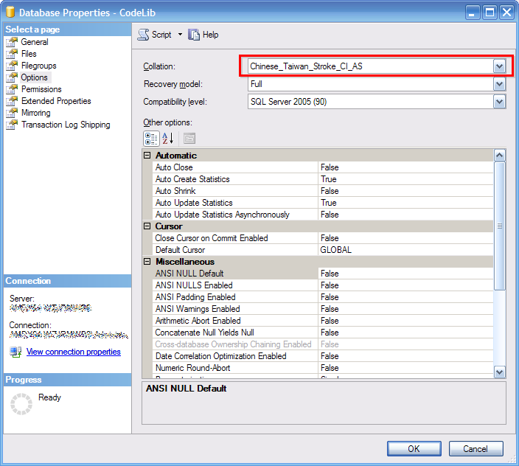Viewport: 519px width, 466px height.
Task: Click the Mirroring page icon
Action: [12, 113]
